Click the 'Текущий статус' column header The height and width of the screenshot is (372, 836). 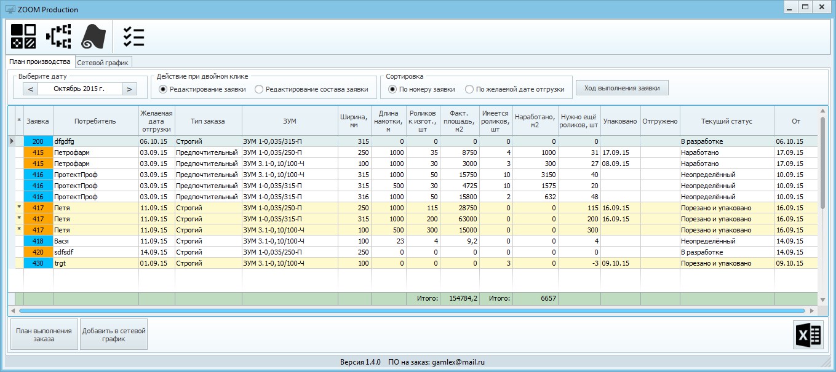(x=727, y=121)
